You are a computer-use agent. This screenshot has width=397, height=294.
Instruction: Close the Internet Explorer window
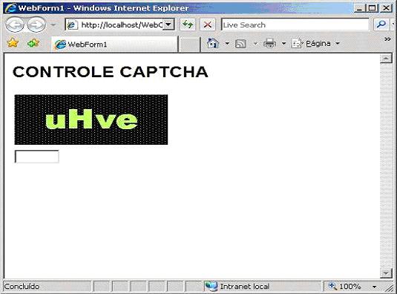tap(386, 8)
